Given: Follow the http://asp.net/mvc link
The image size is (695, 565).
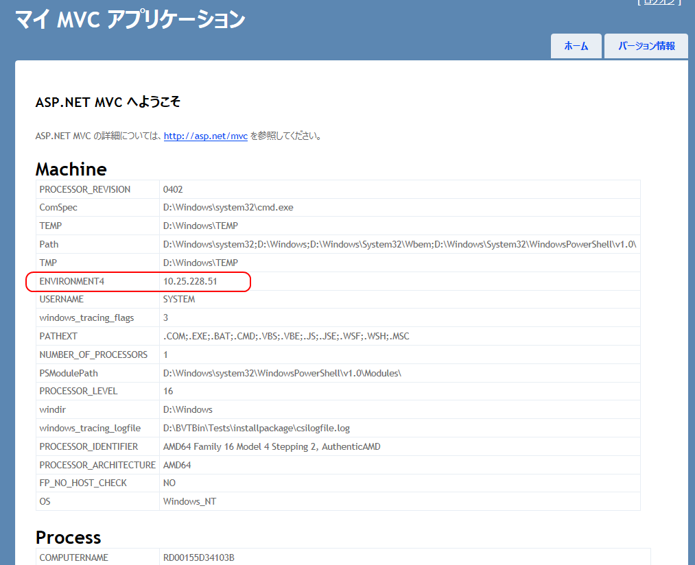Looking at the screenshot, I should click(206, 136).
